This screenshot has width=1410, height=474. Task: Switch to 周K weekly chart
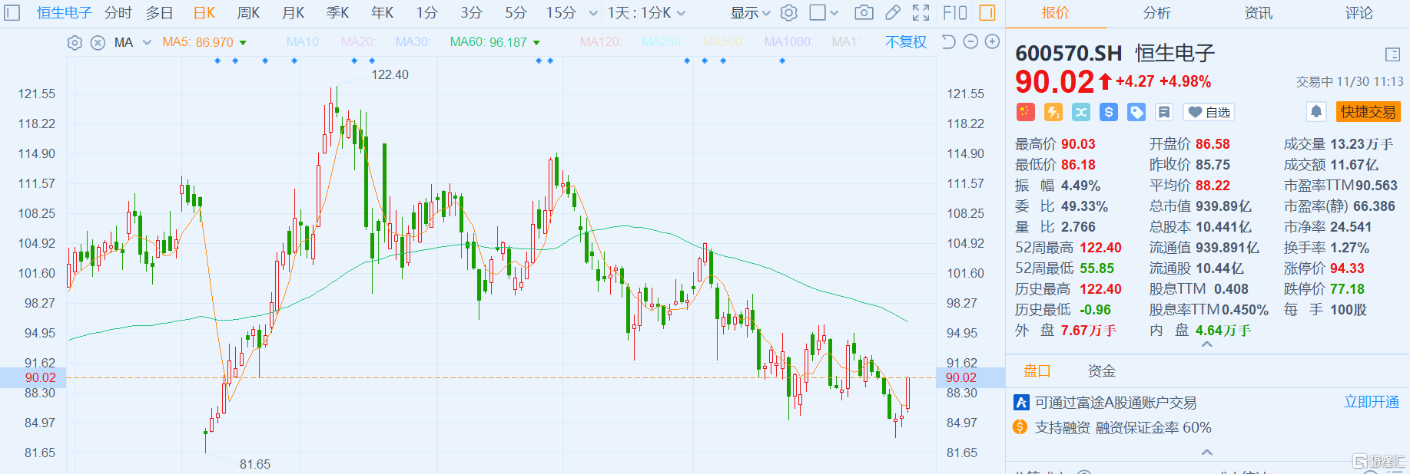[248, 13]
